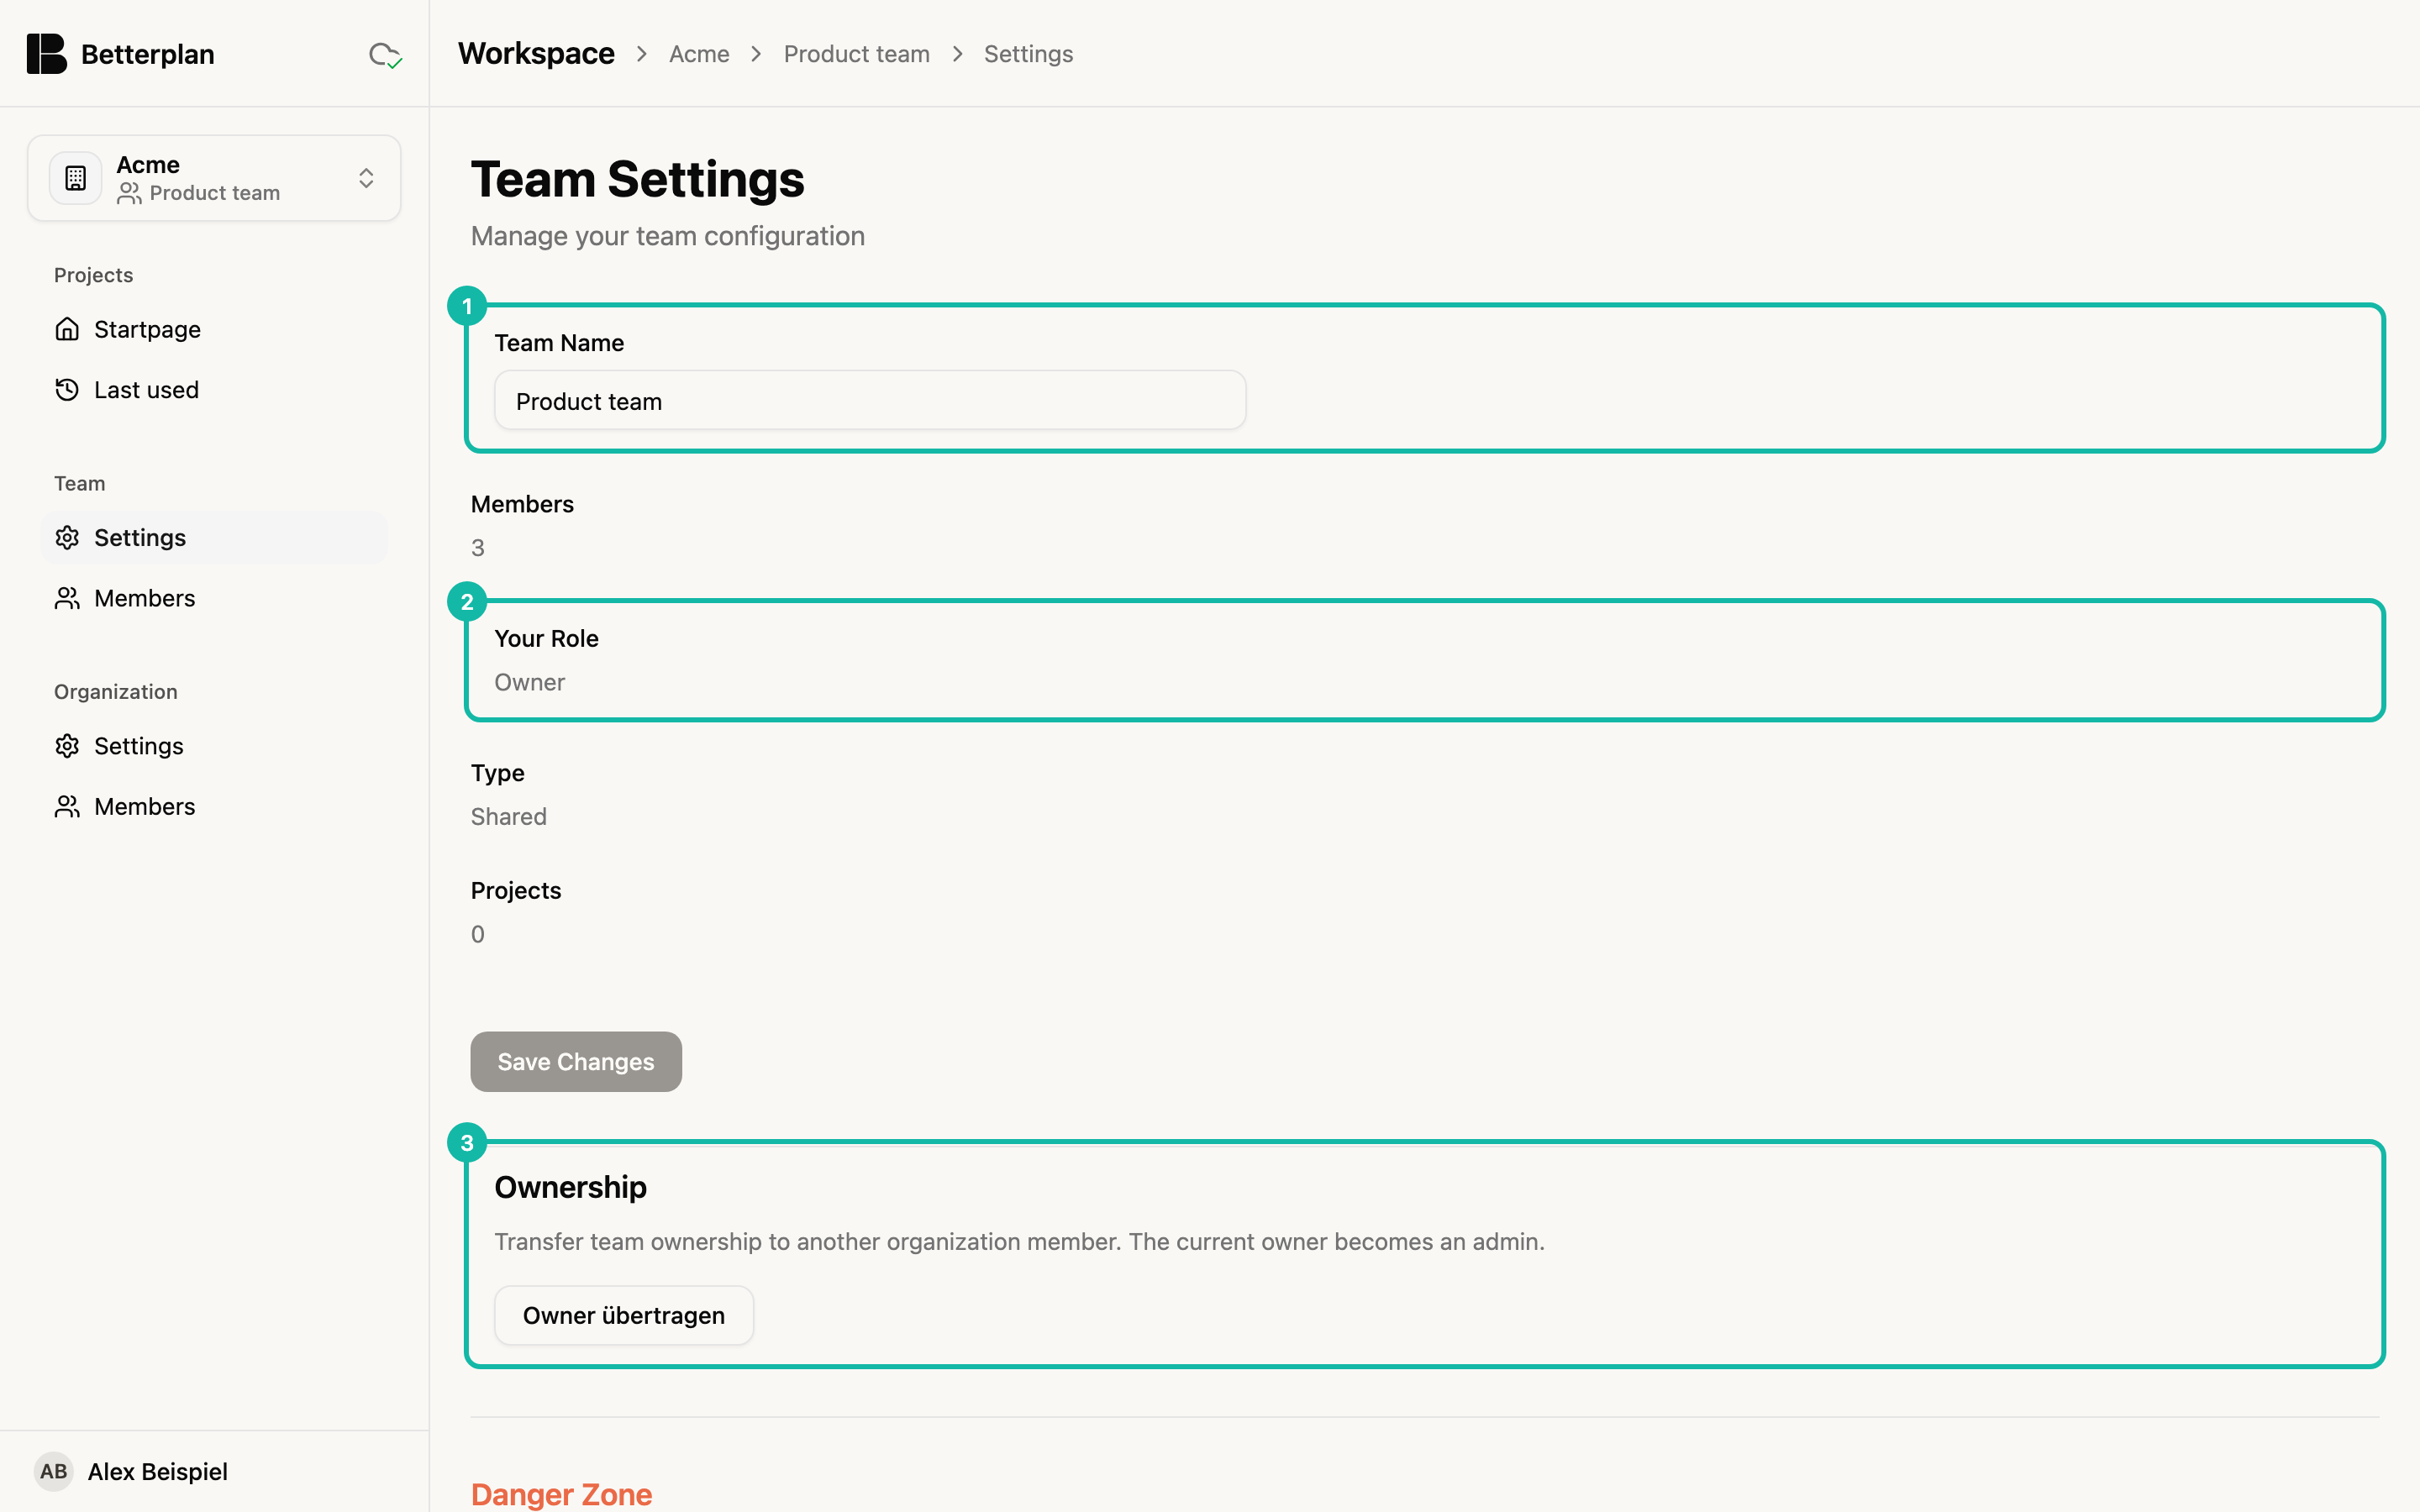This screenshot has width=2420, height=1512.
Task: Focus the Team Name input field
Action: tap(870, 401)
